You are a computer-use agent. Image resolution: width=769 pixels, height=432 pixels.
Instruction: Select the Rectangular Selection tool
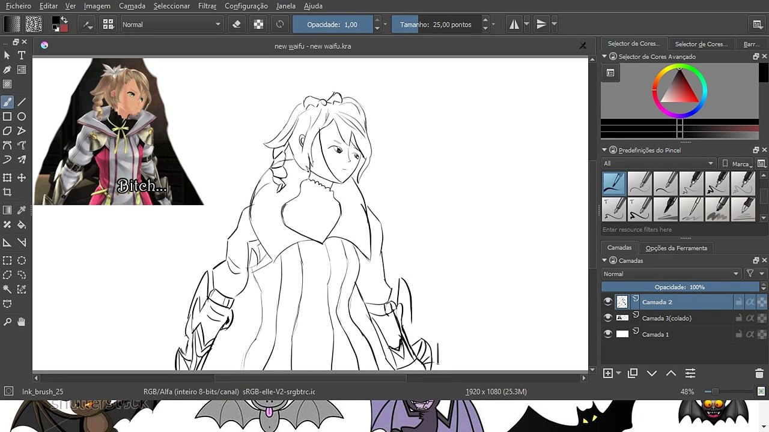pyautogui.click(x=7, y=260)
